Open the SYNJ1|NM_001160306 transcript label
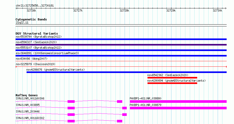234x124 pixels. [30, 98]
